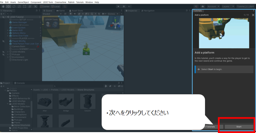Open the File menu
The width and height of the screenshot is (256, 133).
pyautogui.click(x=2, y=2)
